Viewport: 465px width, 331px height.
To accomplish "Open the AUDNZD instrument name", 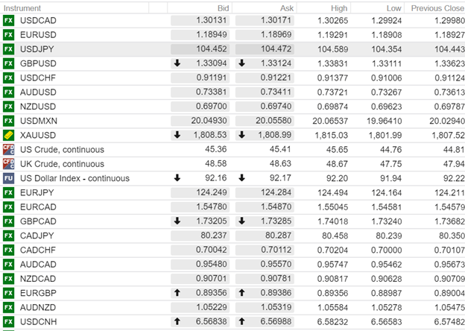I will click(37, 308).
